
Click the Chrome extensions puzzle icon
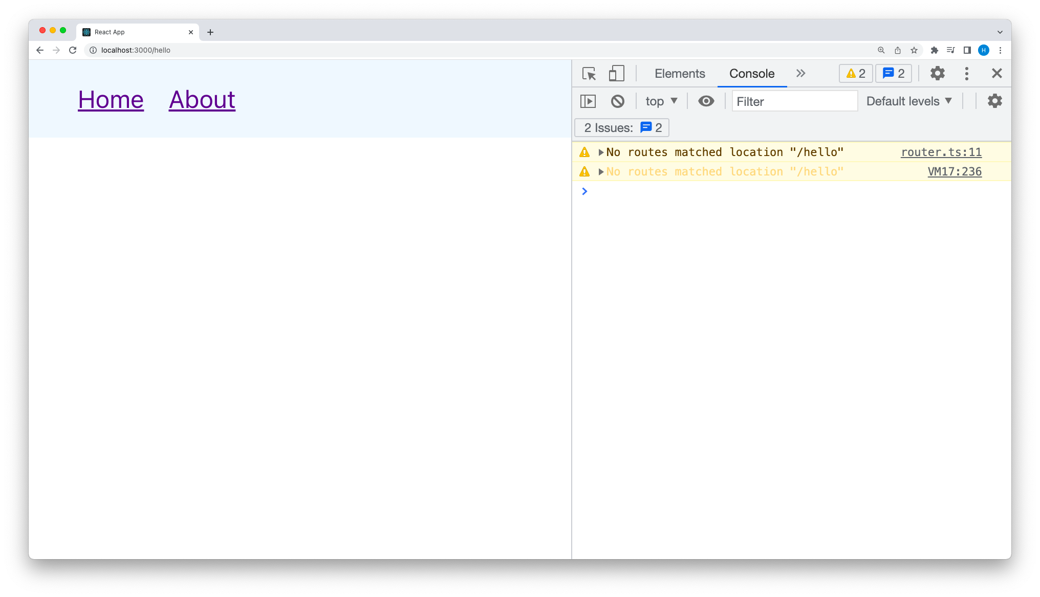click(934, 50)
